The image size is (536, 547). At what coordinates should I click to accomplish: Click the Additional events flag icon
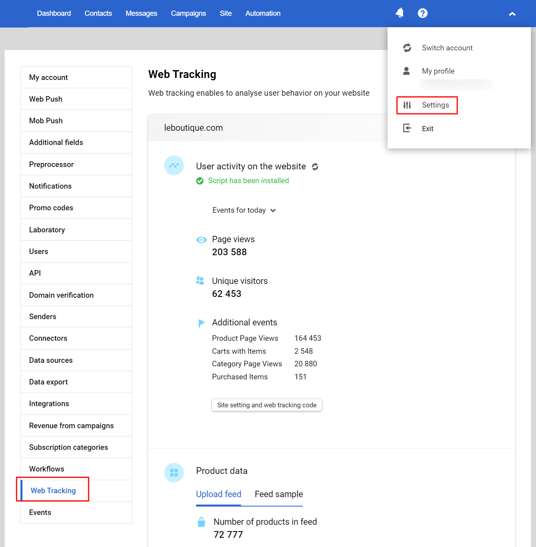201,323
